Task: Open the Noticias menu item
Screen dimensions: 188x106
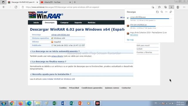Action: 92,23
